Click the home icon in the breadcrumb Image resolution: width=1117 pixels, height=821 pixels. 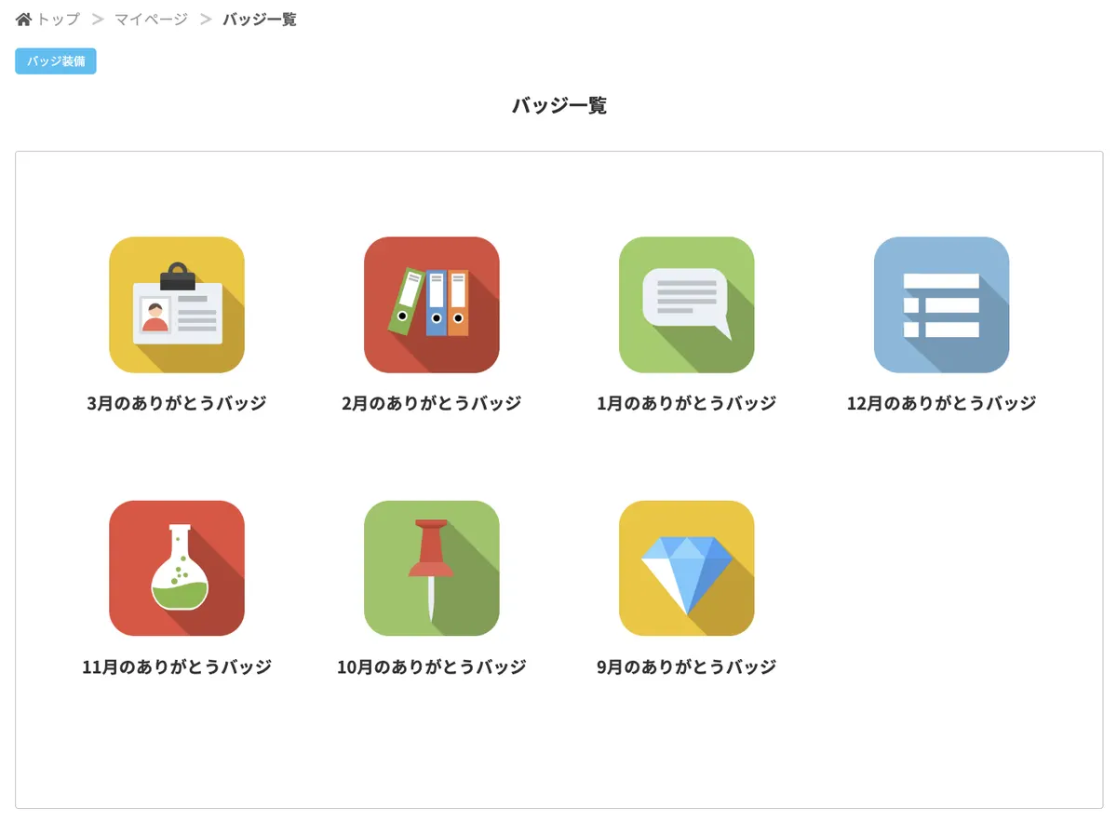(x=24, y=20)
